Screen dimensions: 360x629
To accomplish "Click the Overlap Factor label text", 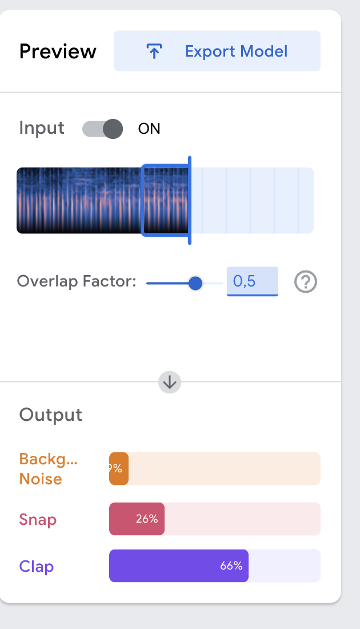I will [x=77, y=281].
